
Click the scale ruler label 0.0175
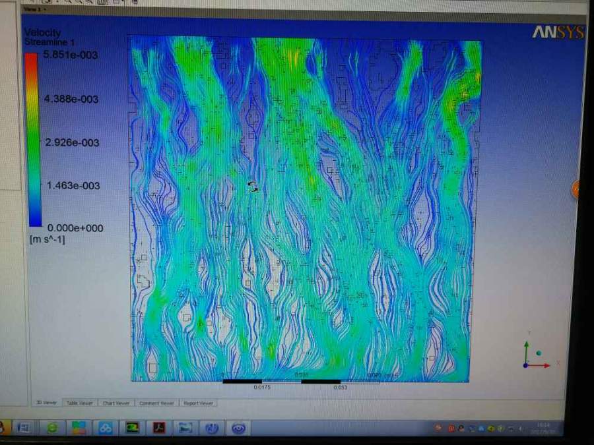pyautogui.click(x=262, y=387)
